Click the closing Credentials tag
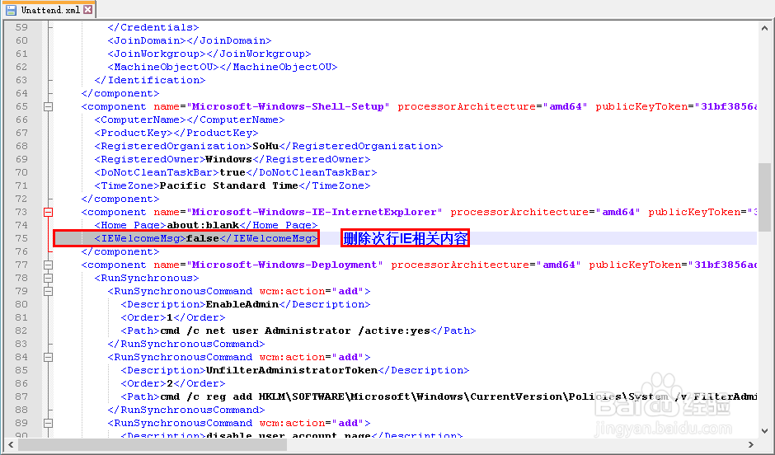 coord(153,28)
